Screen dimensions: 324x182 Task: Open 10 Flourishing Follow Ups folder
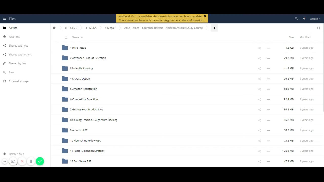coord(85,141)
